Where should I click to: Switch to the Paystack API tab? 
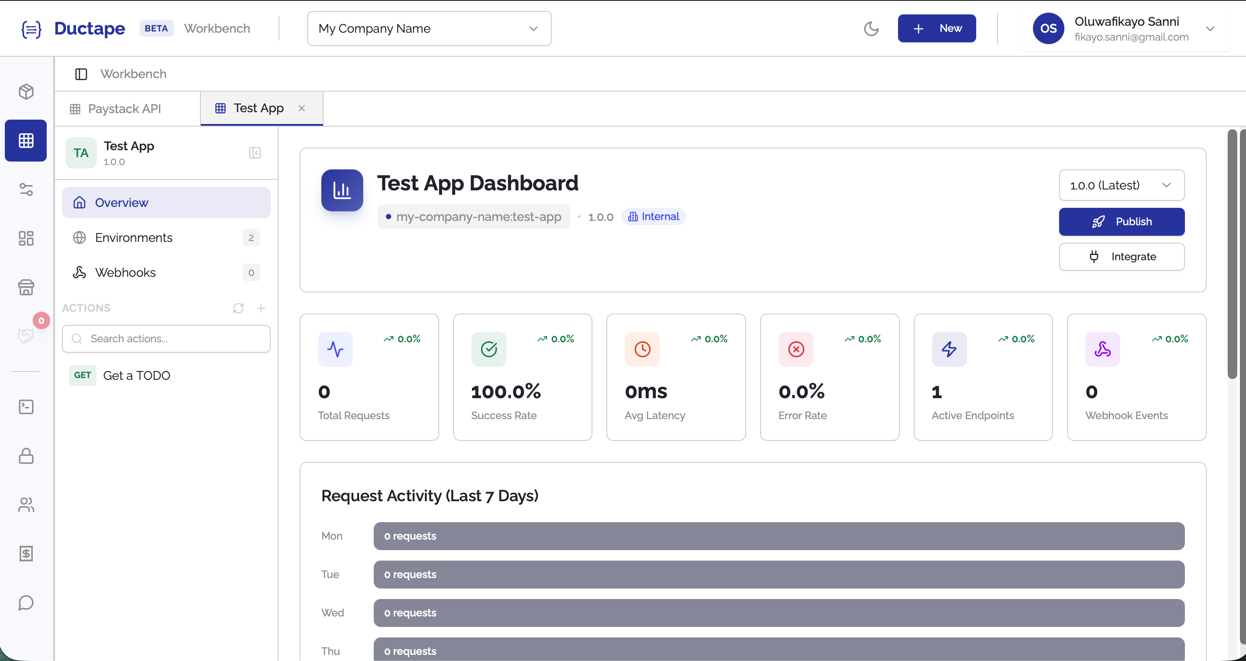pyautogui.click(x=124, y=109)
